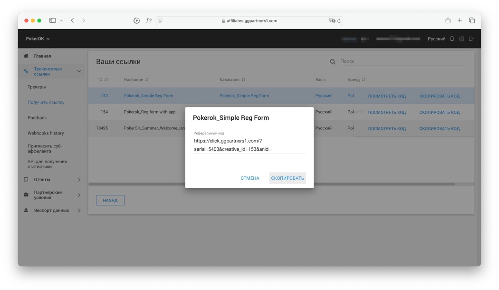Click the horizontal scrollbar under the table

pos(271,184)
